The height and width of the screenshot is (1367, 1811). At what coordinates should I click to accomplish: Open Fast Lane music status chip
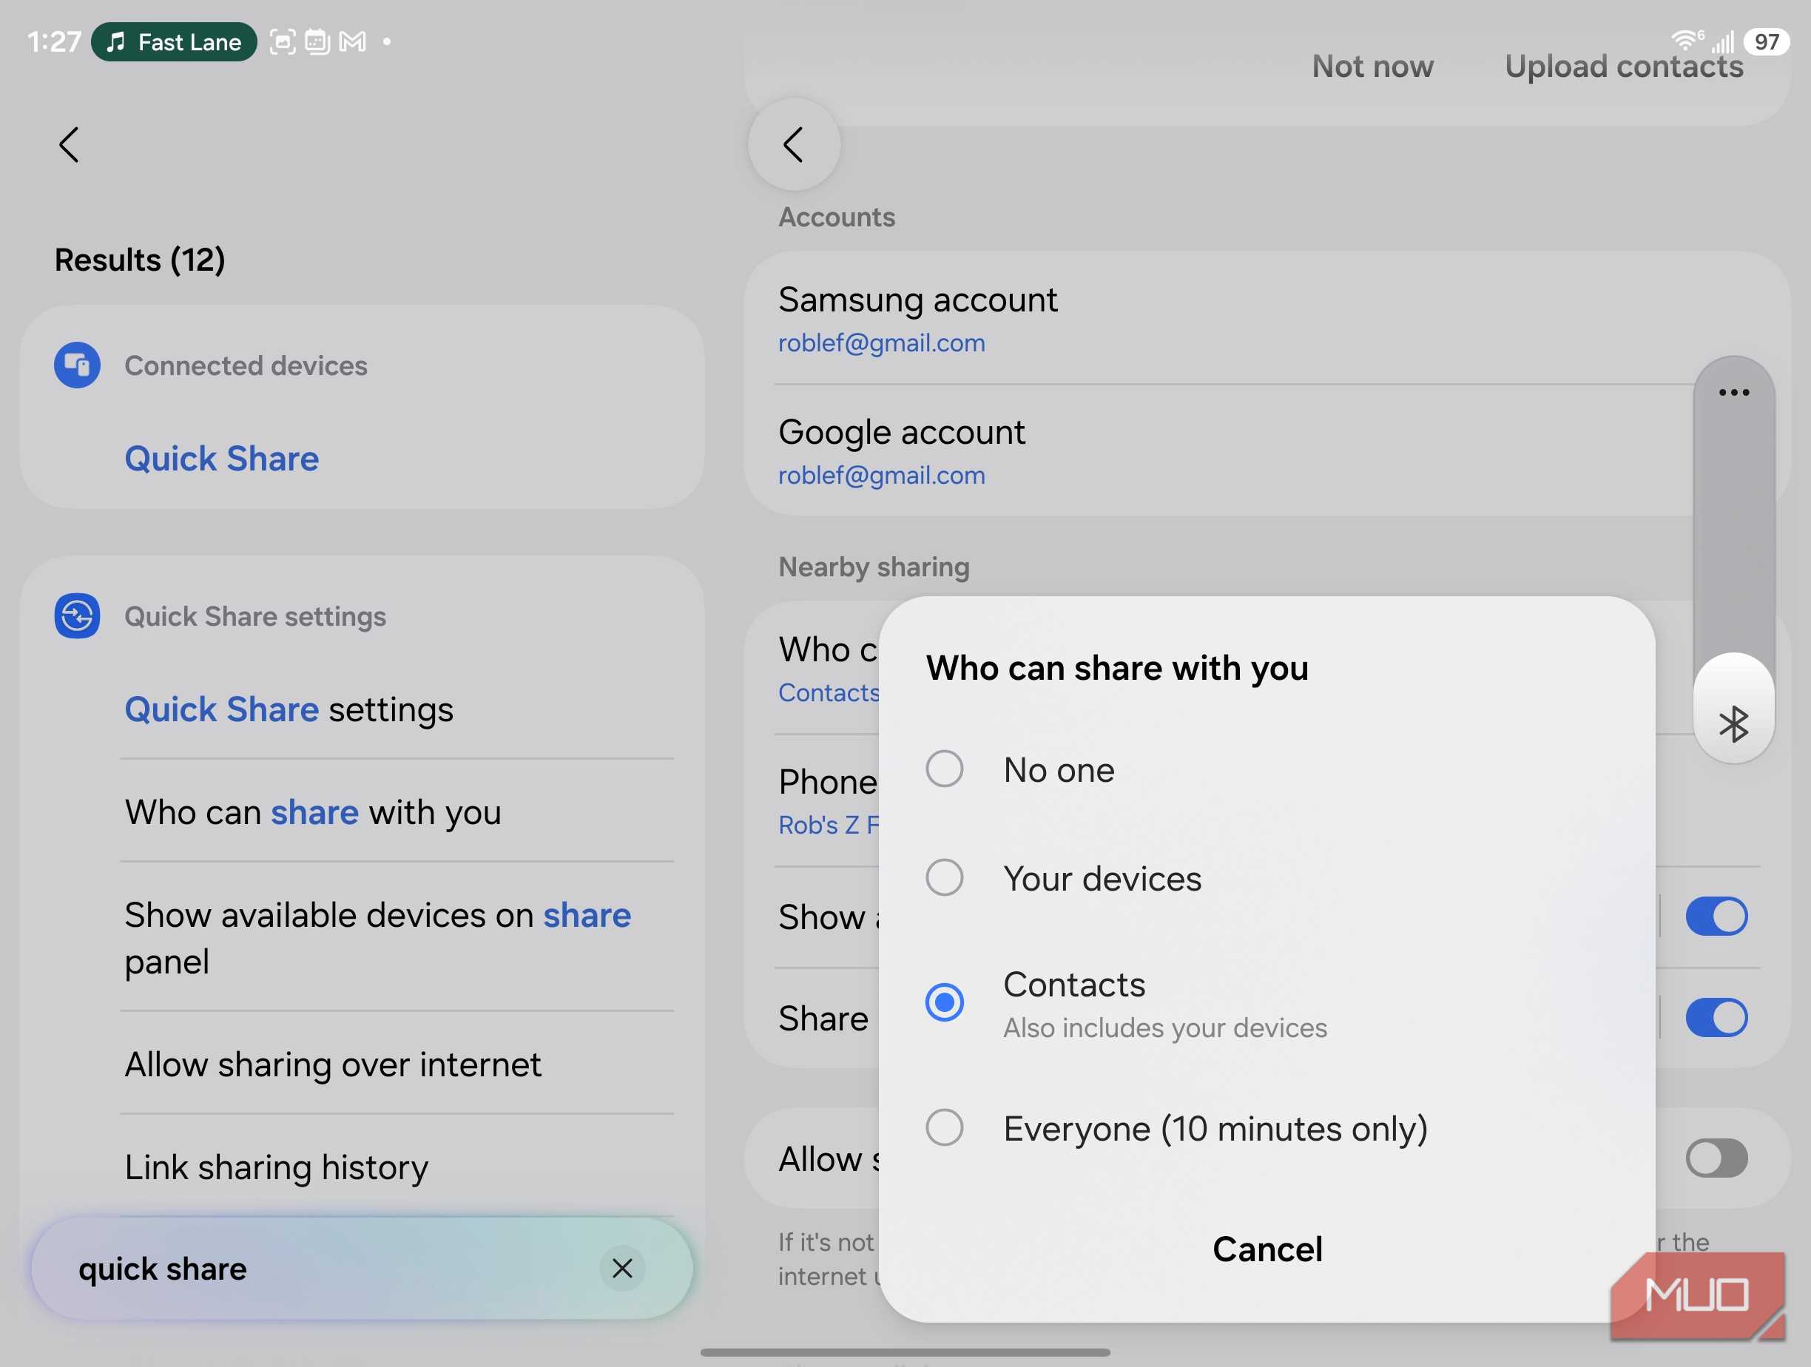pyautogui.click(x=174, y=41)
